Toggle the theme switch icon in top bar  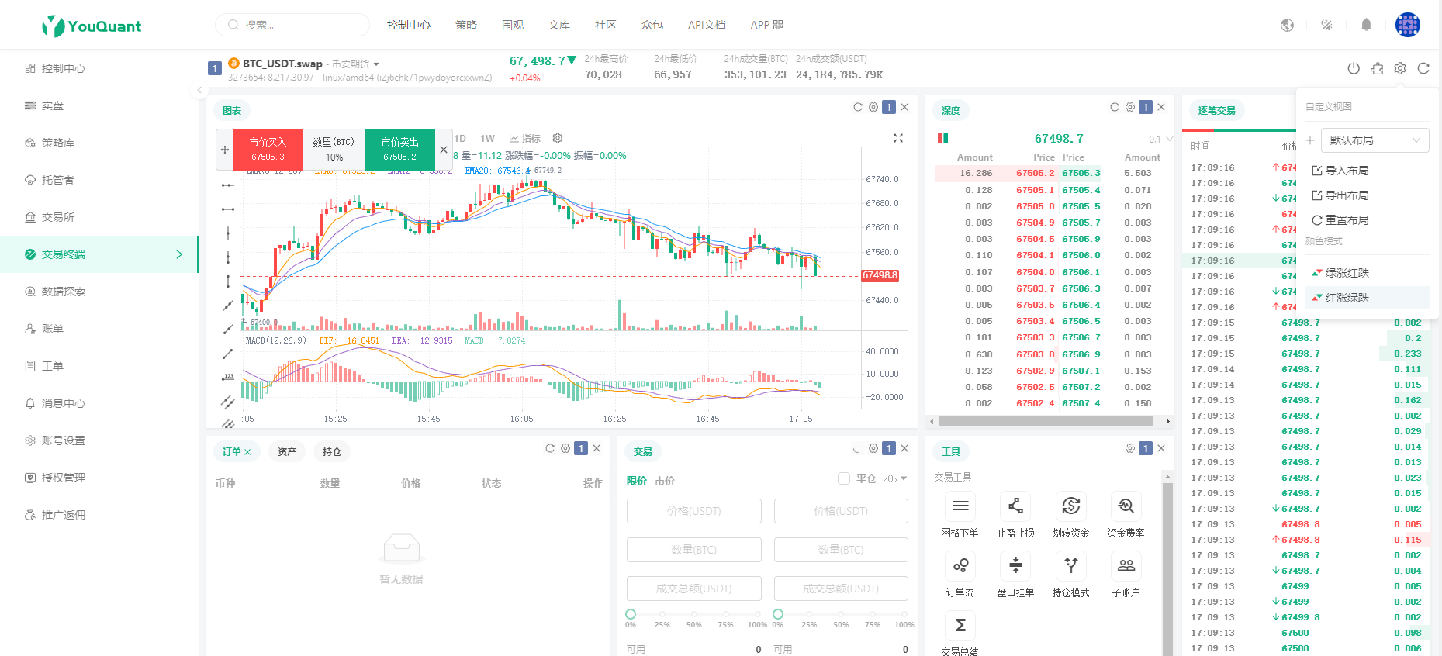pyautogui.click(x=1326, y=25)
